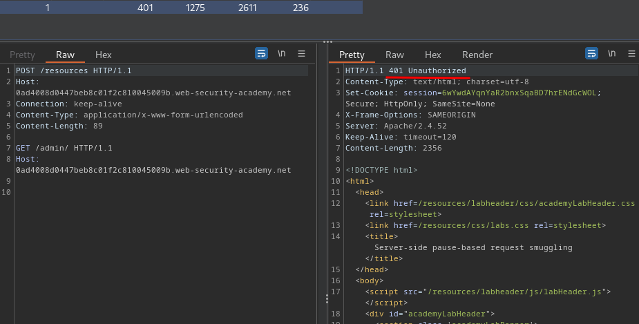Toggle word wrap icon in response panel
The width and height of the screenshot is (639, 324).
591,53
